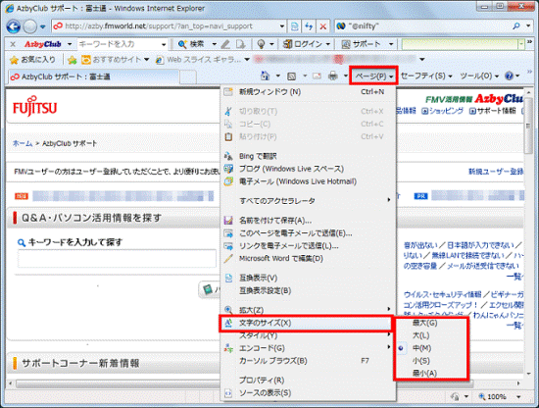Choose 名前を付けて保存(A)... menu item
539x408 pixels.
tap(308, 220)
